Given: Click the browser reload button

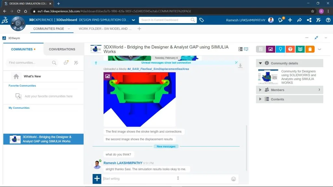Looking at the screenshot, I should click(x=19, y=11).
